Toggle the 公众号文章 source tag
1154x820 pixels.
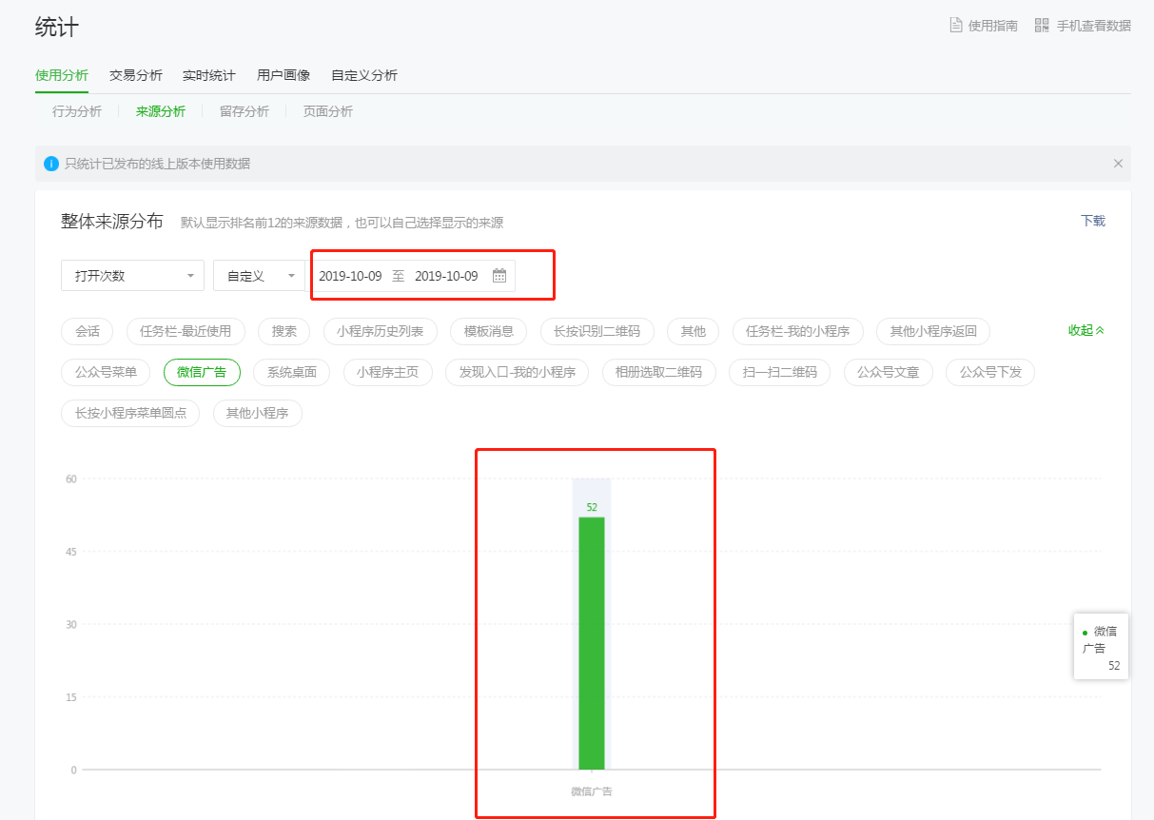click(x=889, y=372)
